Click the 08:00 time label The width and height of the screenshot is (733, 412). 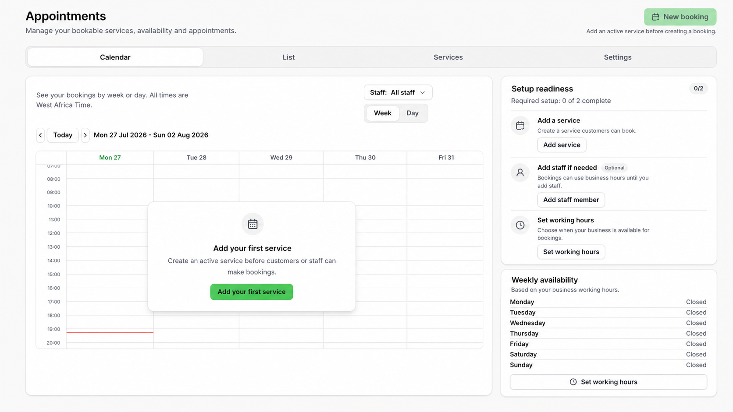53,179
